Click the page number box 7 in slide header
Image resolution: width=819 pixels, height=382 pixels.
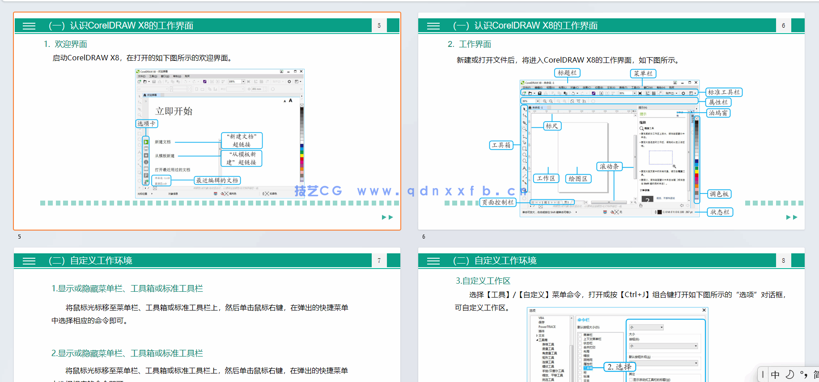379,260
